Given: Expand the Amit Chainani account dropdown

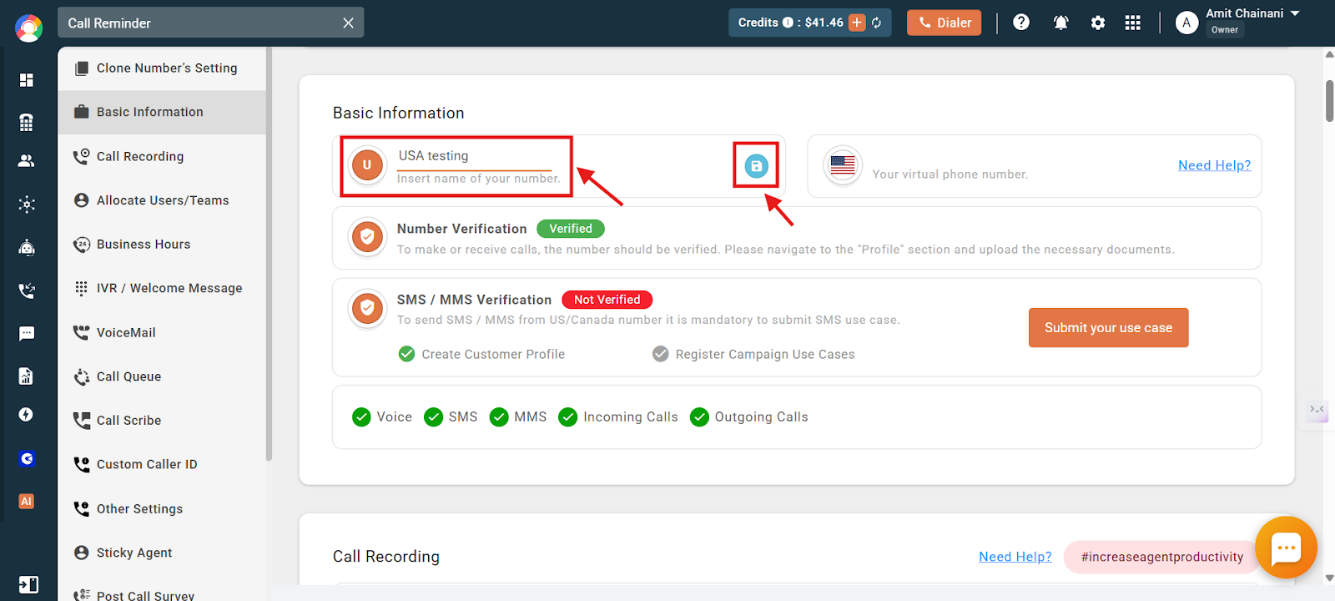Looking at the screenshot, I should click(x=1295, y=13).
